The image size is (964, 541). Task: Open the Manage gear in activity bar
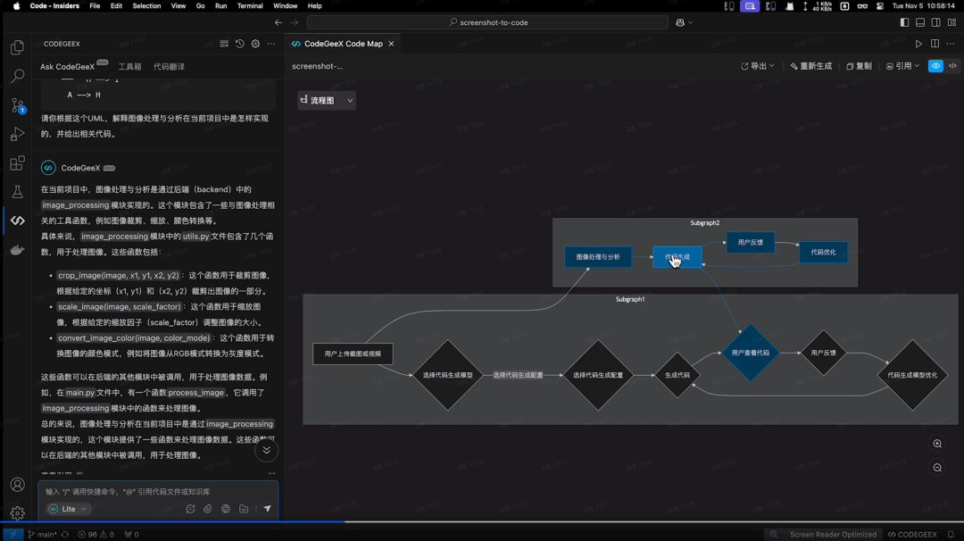pyautogui.click(x=17, y=512)
